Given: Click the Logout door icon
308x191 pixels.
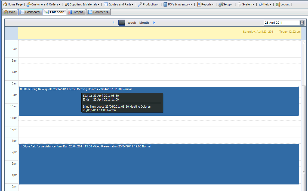Looking at the screenshot, I should tap(278, 4).
